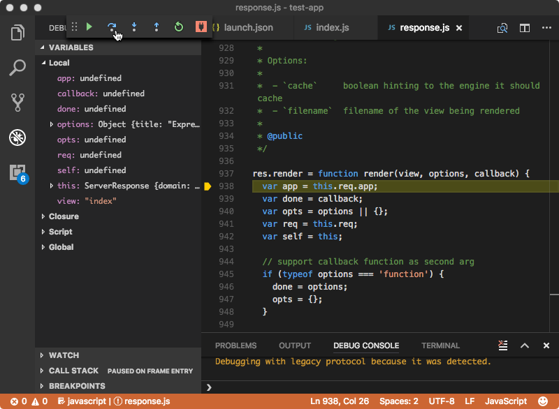Screen dimensions: 559x409
Task: Grab the debug toolbar drag handle
Action: point(74,27)
